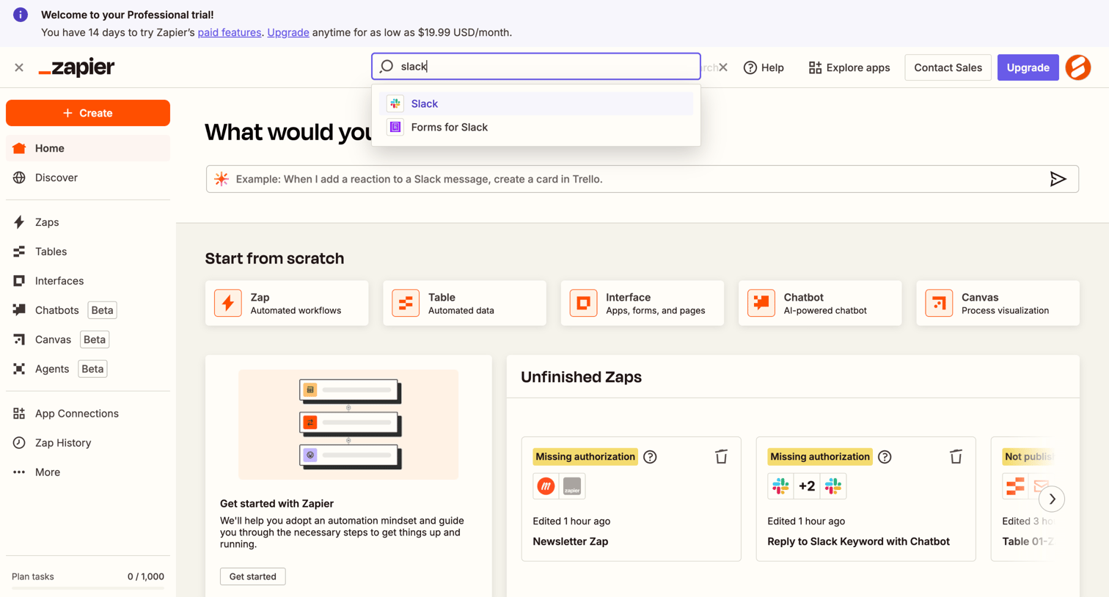Click the info icon in trial banner

point(21,15)
